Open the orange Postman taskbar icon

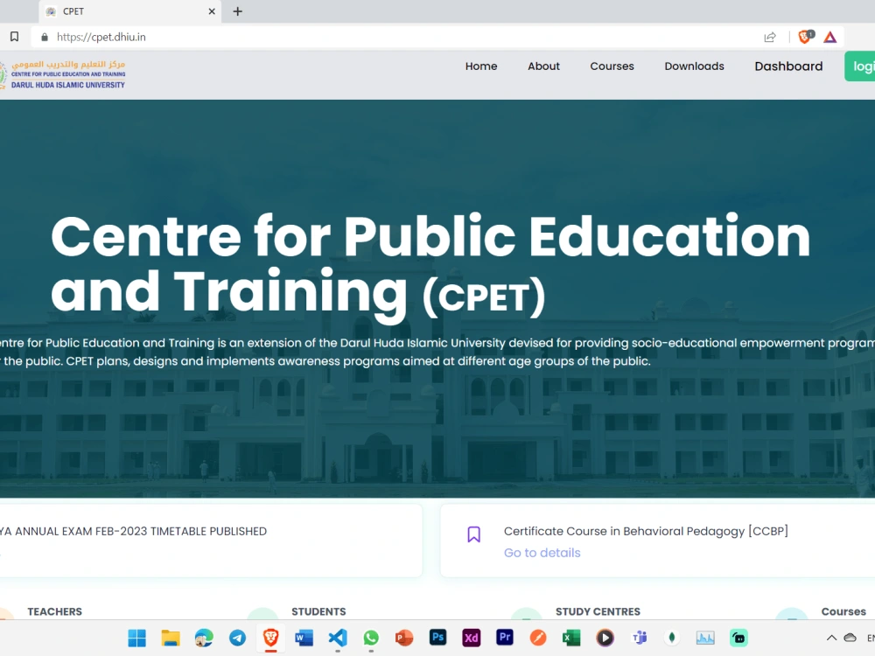pyautogui.click(x=538, y=638)
